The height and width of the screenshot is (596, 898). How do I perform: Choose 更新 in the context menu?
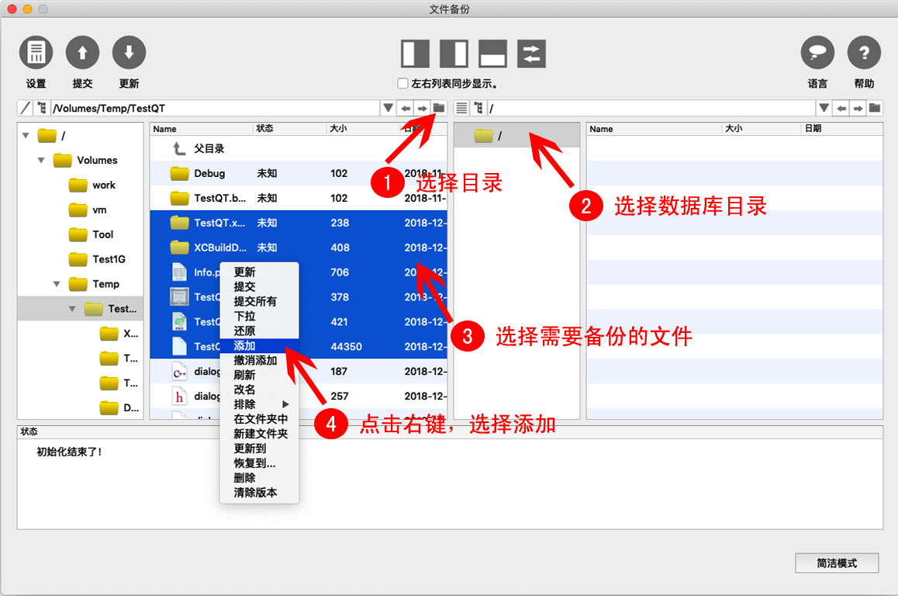[260, 272]
